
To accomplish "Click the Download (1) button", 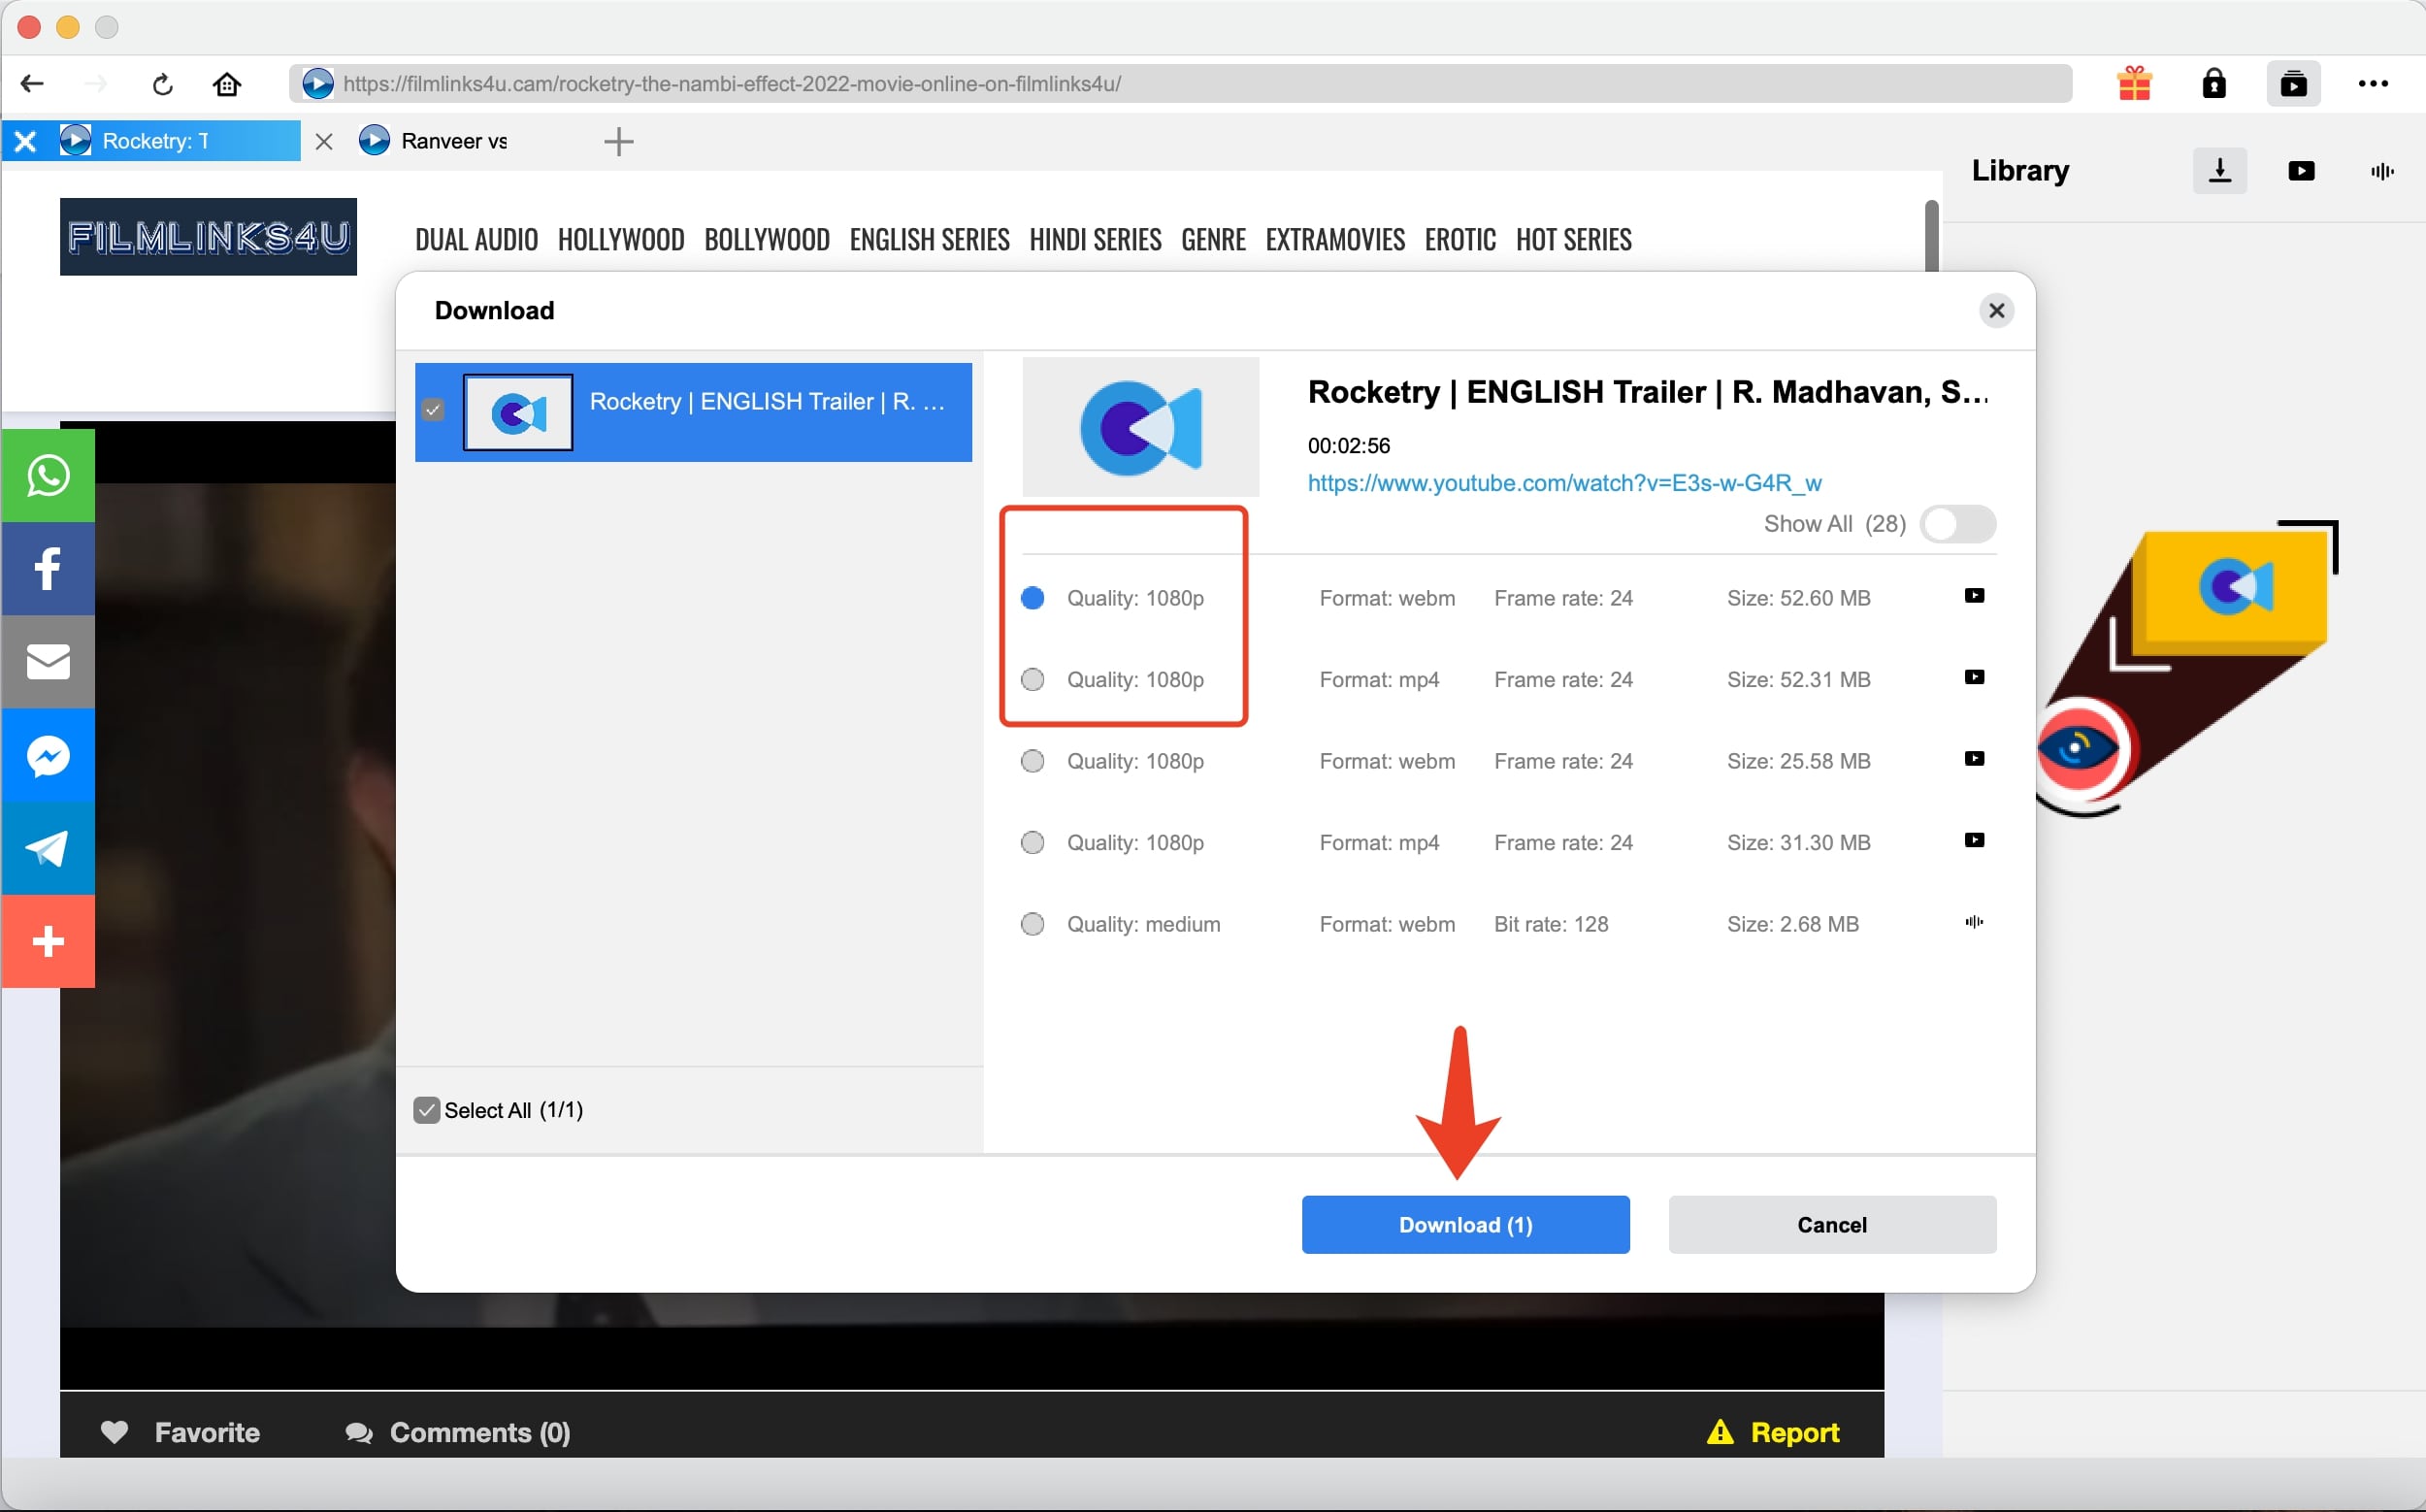I will click(1464, 1224).
